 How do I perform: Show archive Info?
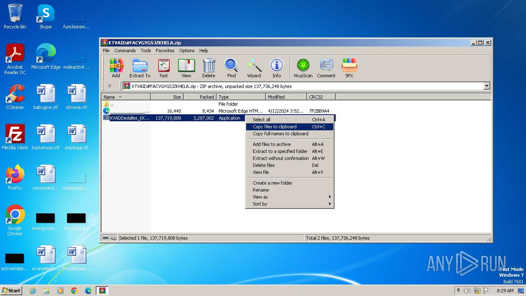(277, 68)
